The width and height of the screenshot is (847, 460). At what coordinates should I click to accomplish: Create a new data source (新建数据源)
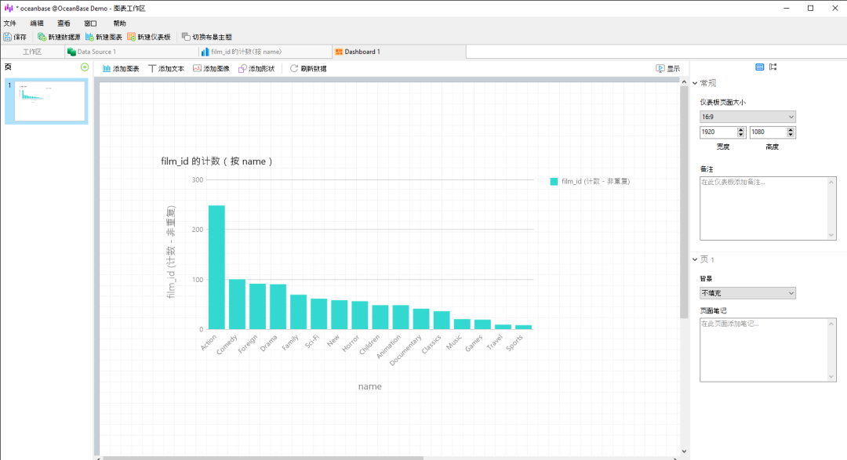point(42,38)
